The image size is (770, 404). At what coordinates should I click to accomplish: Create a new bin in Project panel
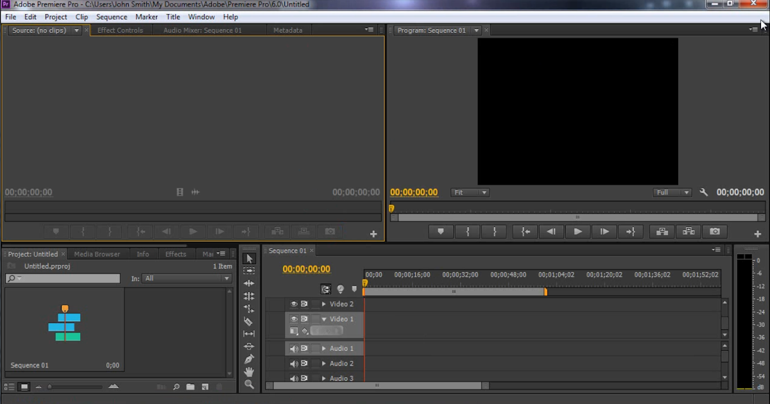(x=191, y=387)
